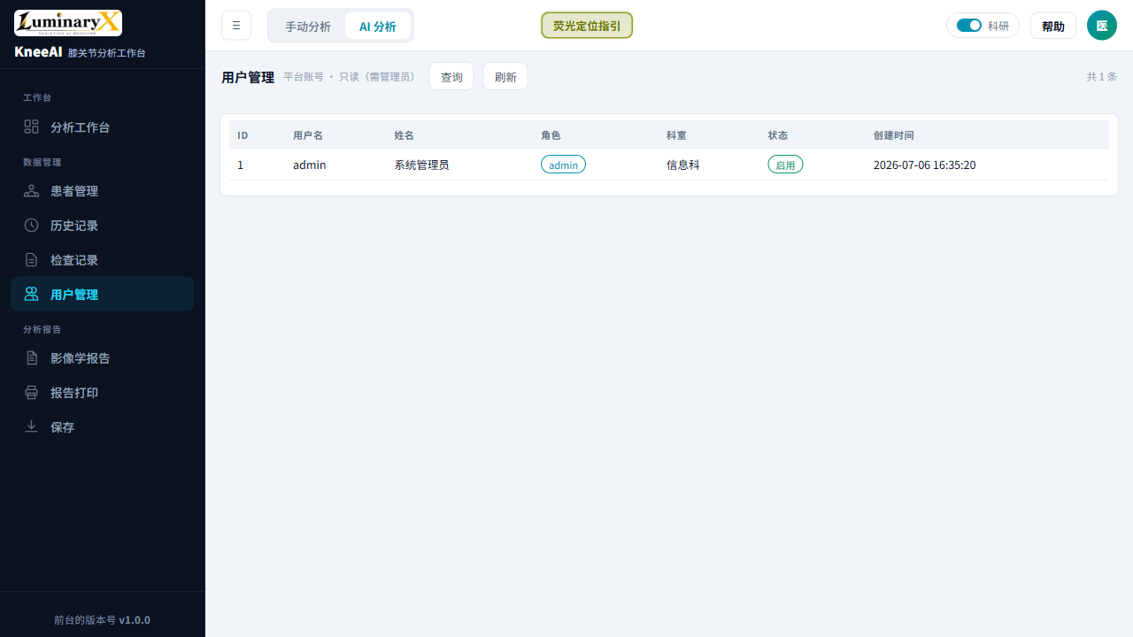1133x637 pixels.
Task: Click the 启用 status tag
Action: click(x=785, y=165)
